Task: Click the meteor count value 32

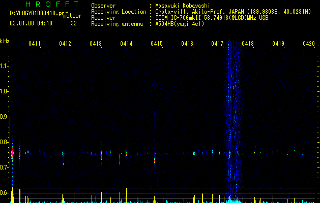Action: point(74,23)
